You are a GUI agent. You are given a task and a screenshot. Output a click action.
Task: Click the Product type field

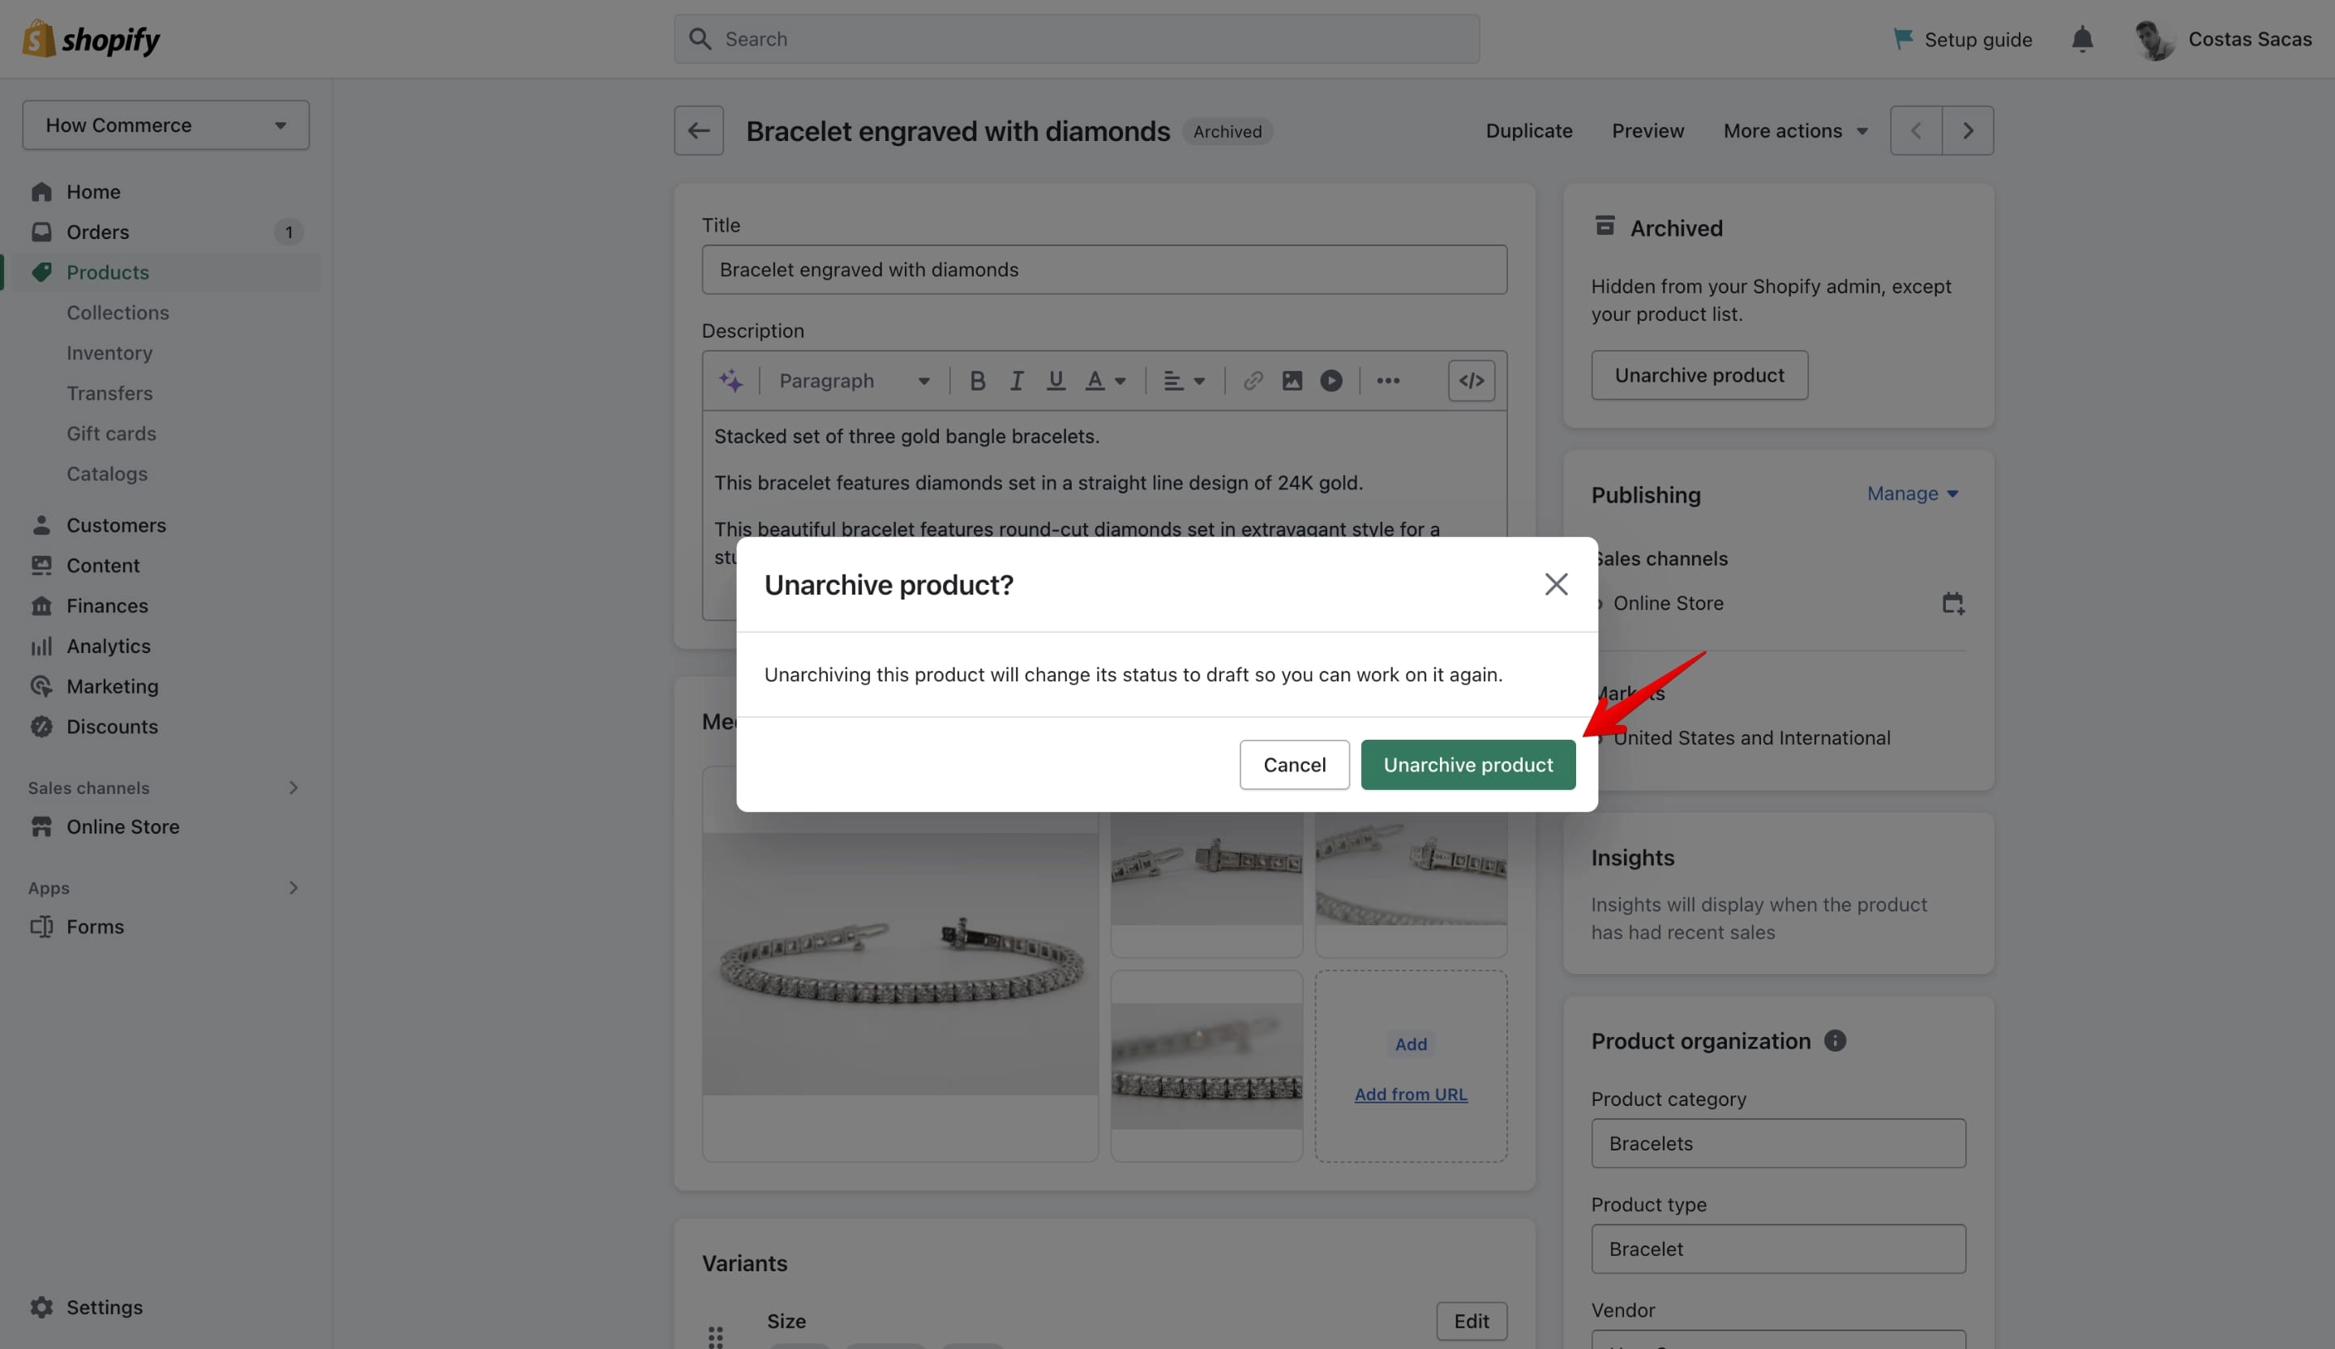[1778, 1249]
